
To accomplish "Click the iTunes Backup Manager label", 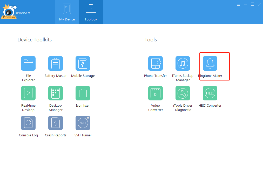I will point(183,78).
